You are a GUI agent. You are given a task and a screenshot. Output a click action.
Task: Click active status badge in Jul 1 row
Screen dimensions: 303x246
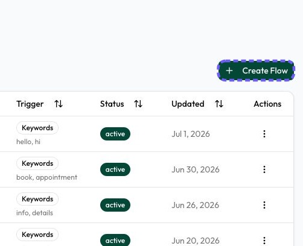(115, 134)
